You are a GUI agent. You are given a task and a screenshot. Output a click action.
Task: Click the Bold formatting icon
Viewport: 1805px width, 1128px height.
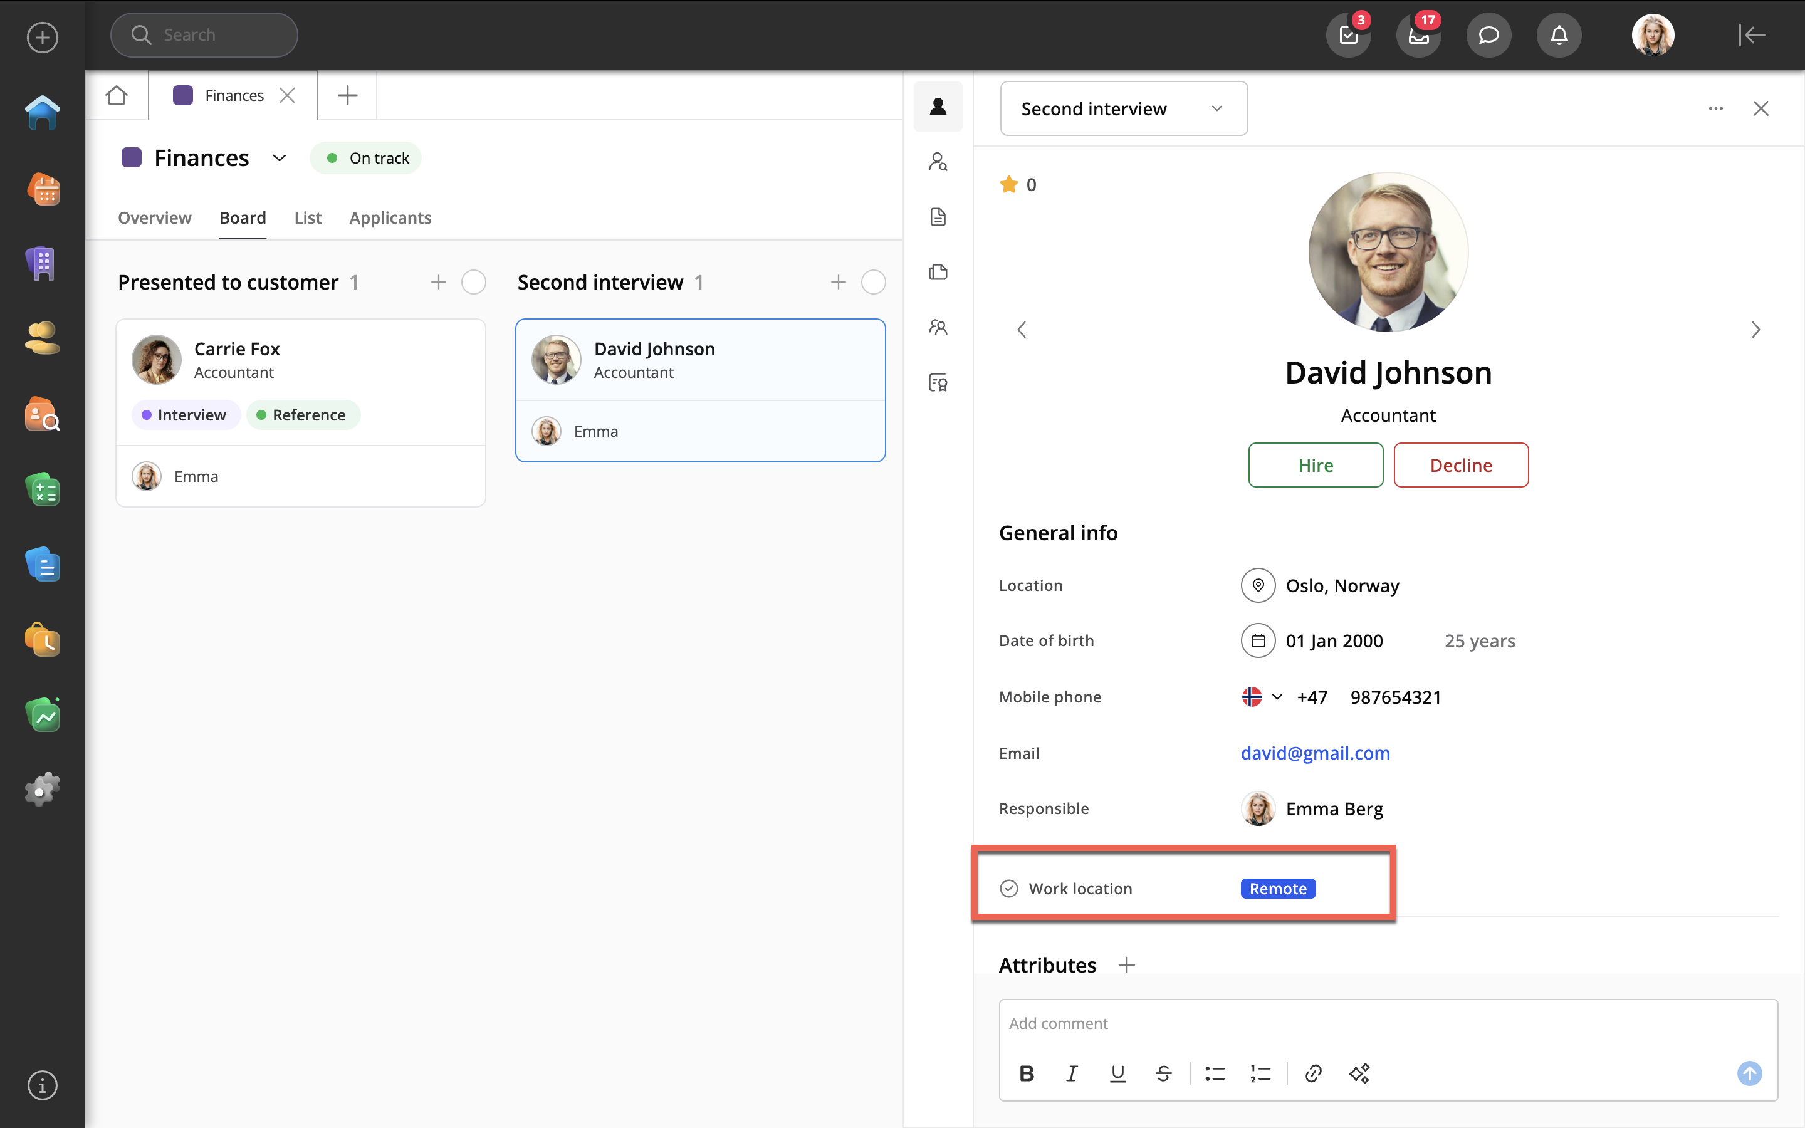tap(1027, 1073)
